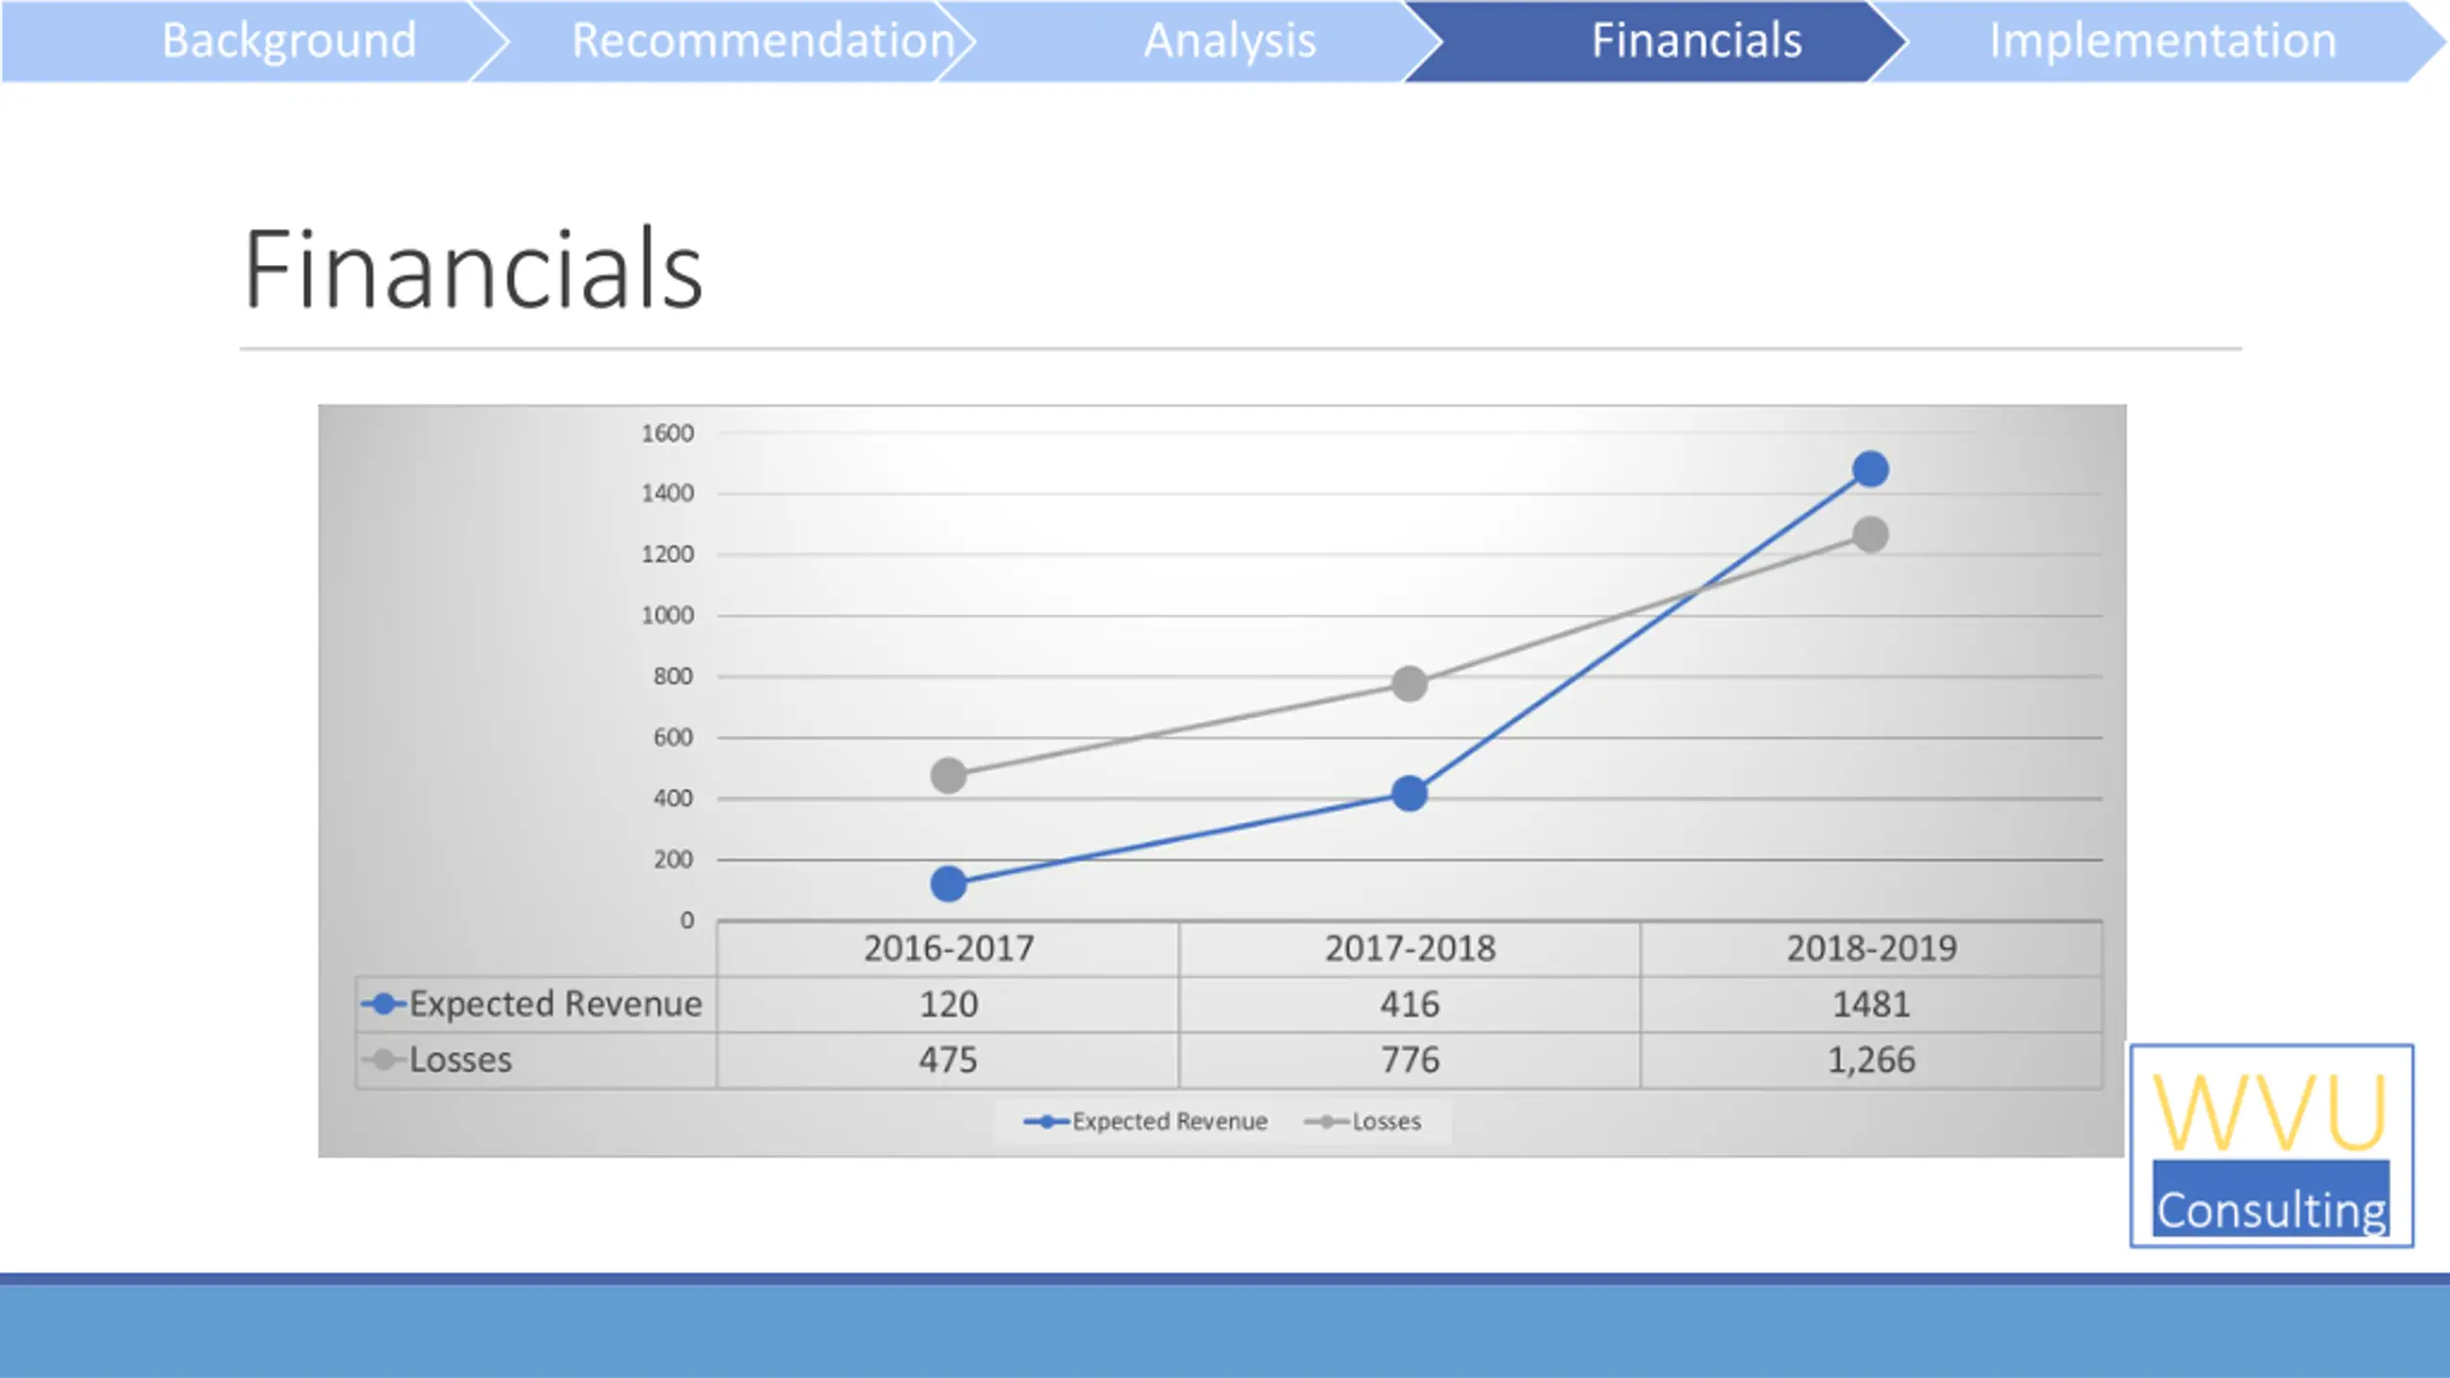Viewport: 2450px width, 1378px height.
Task: Click the 1,266 losses value cell
Action: tap(1871, 1059)
